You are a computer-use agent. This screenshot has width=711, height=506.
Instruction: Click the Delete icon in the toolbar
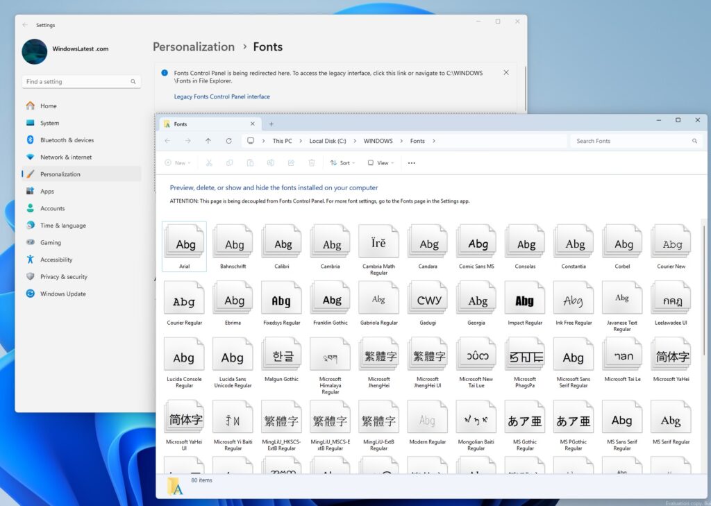coord(311,162)
